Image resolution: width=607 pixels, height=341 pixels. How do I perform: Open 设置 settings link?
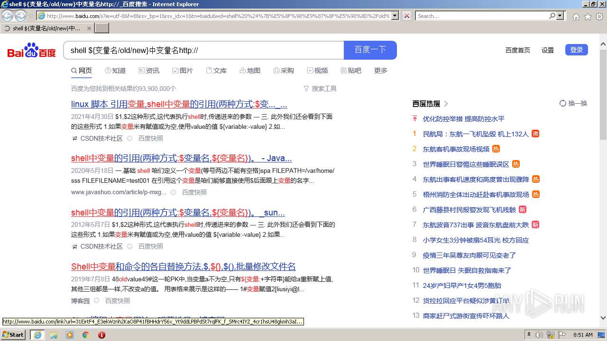(x=548, y=50)
